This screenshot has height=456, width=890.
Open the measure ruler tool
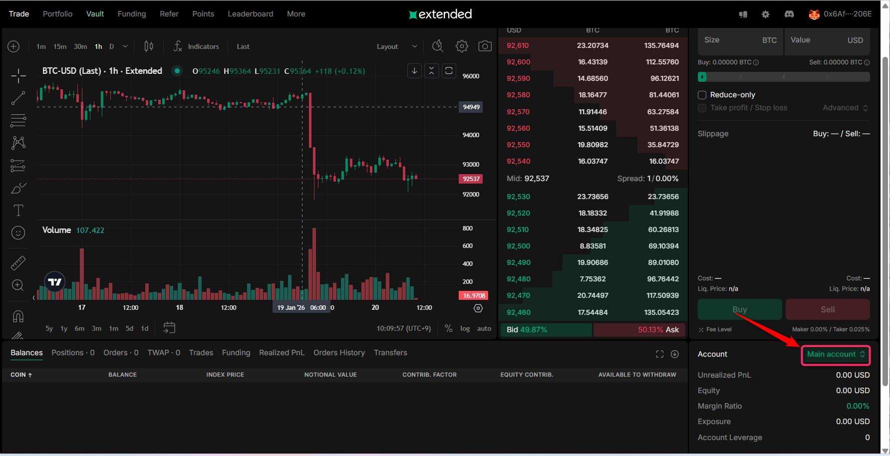click(18, 263)
